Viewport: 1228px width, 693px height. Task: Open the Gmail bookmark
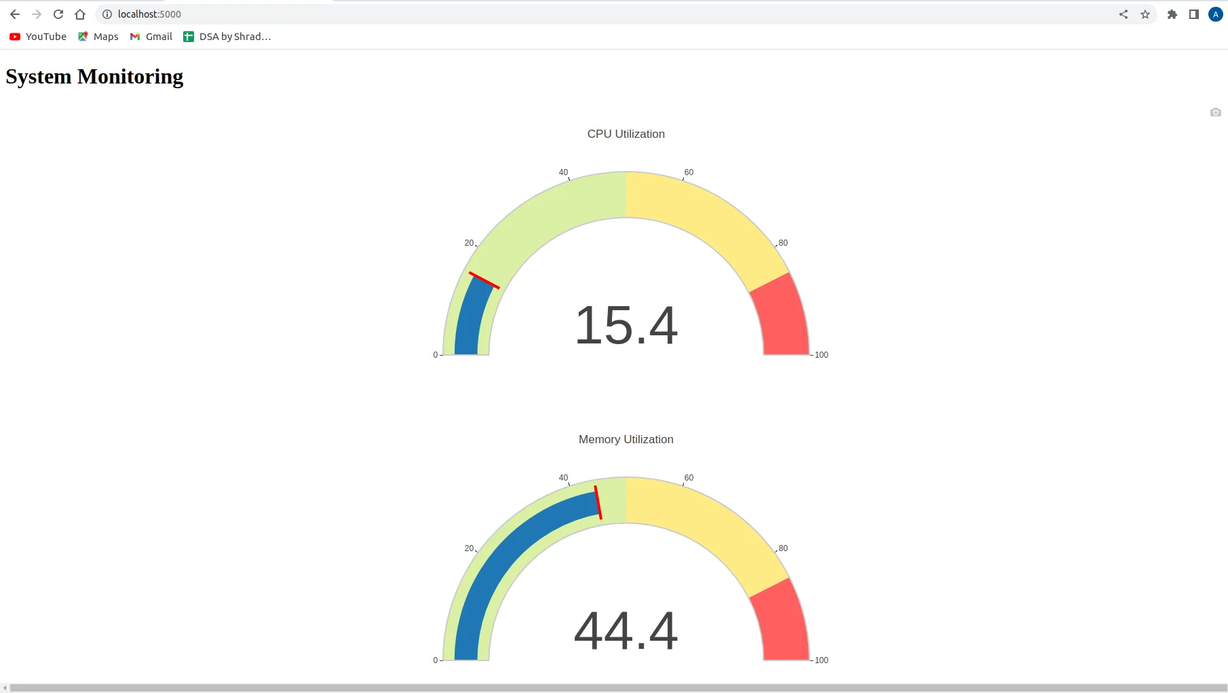pyautogui.click(x=151, y=37)
